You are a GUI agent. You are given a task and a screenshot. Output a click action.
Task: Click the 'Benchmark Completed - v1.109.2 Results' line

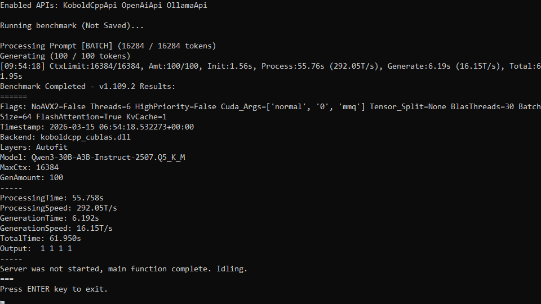88,87
